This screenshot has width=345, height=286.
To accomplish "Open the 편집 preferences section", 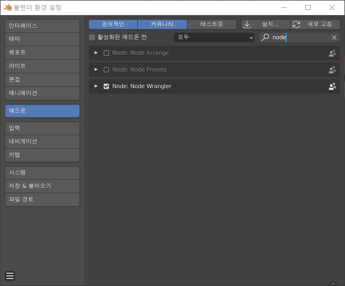I will coord(42,80).
